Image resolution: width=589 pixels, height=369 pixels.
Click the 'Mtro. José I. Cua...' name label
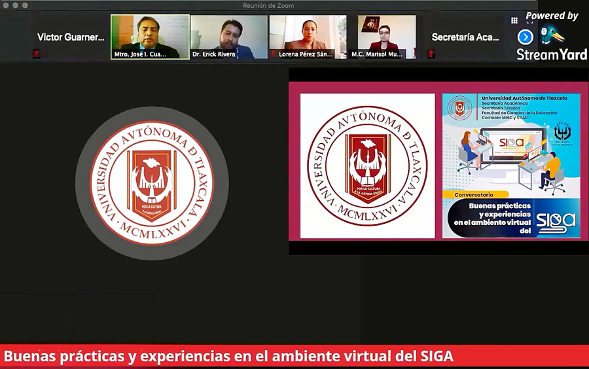click(x=140, y=54)
